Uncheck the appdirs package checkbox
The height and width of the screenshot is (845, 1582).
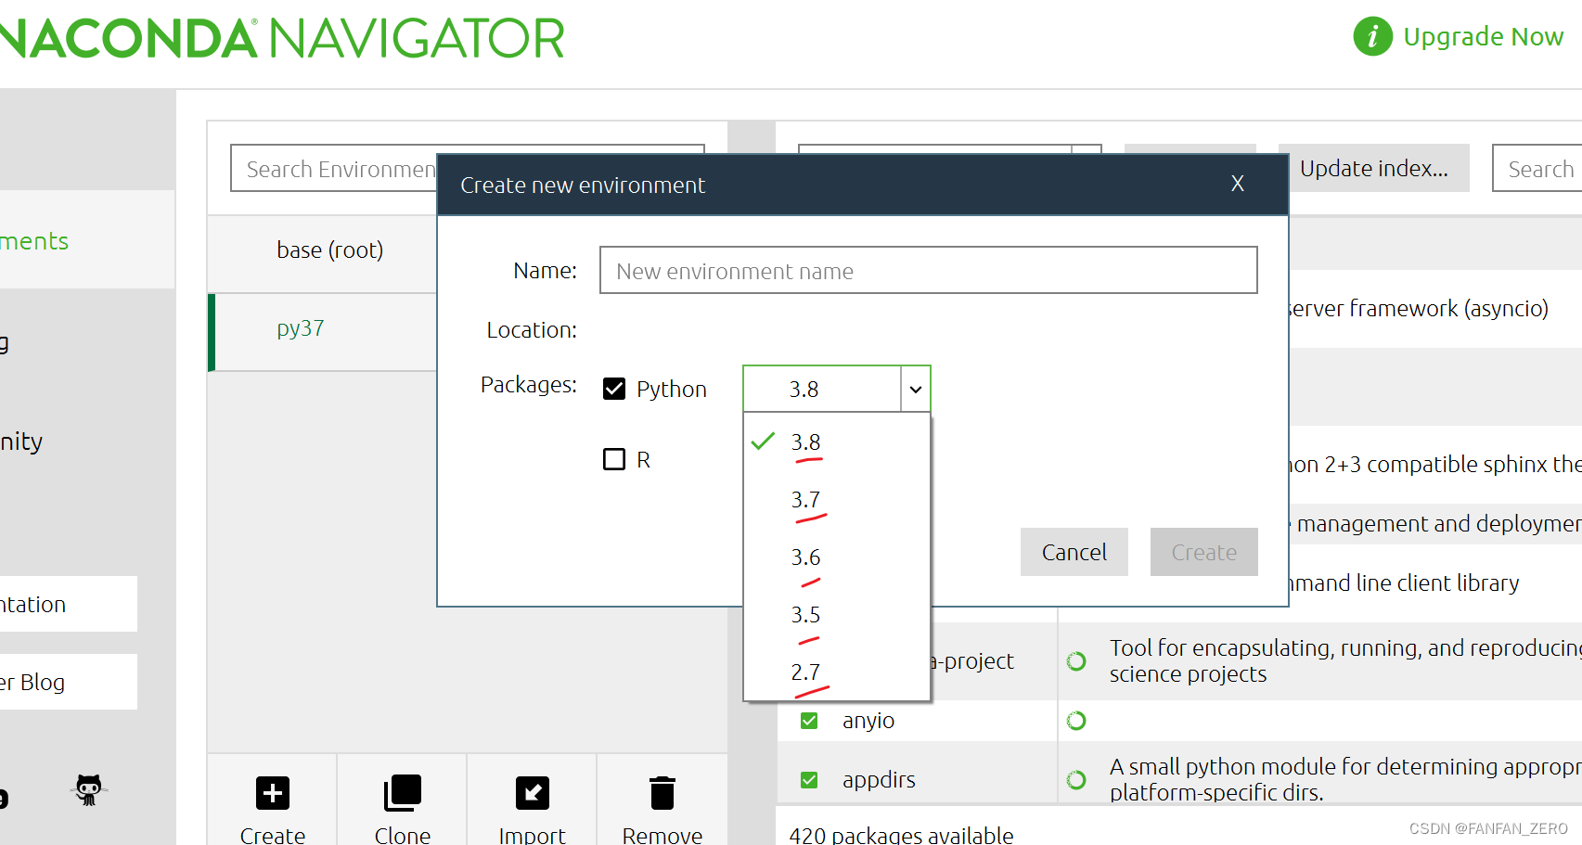[x=809, y=780]
